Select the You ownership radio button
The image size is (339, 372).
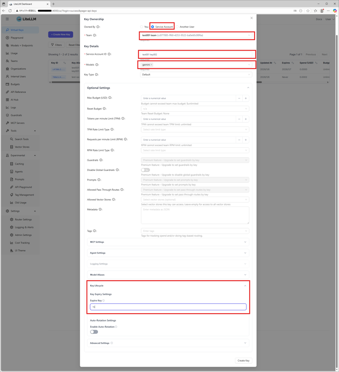point(142,27)
